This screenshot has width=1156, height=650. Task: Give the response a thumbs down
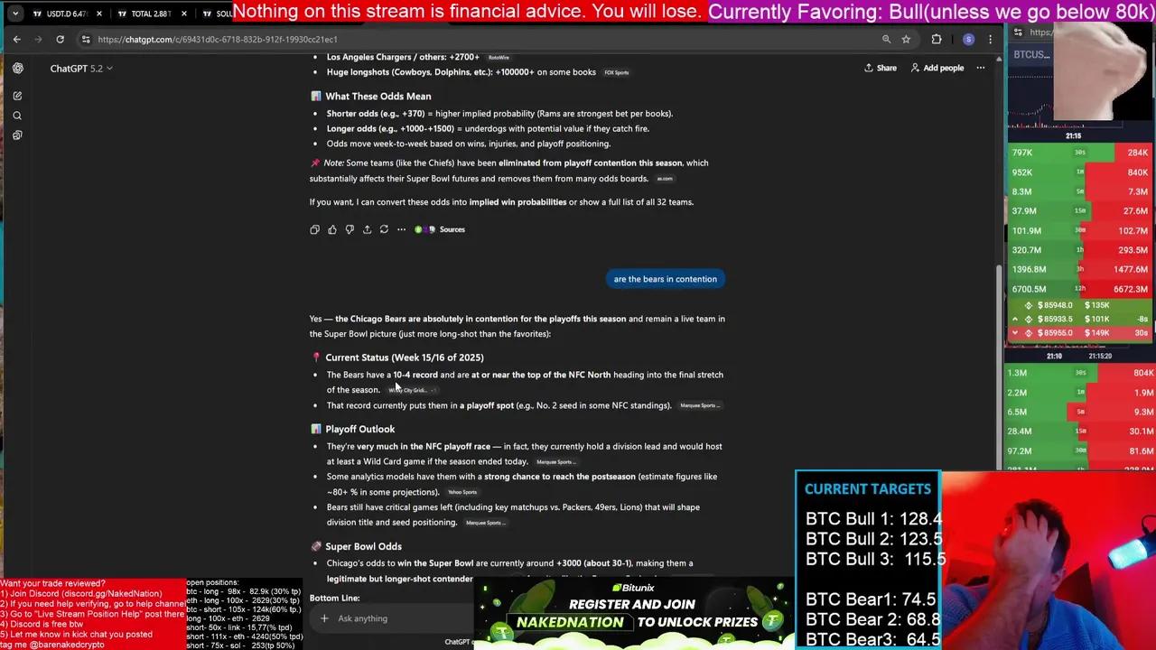(350, 229)
